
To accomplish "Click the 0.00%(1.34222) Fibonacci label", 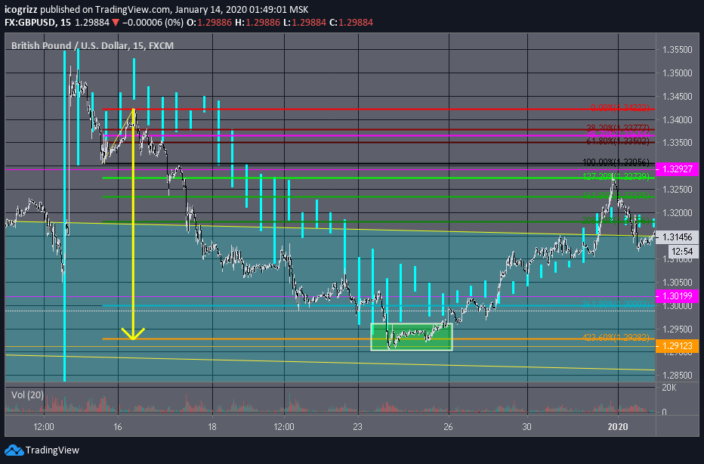I will click(x=620, y=108).
